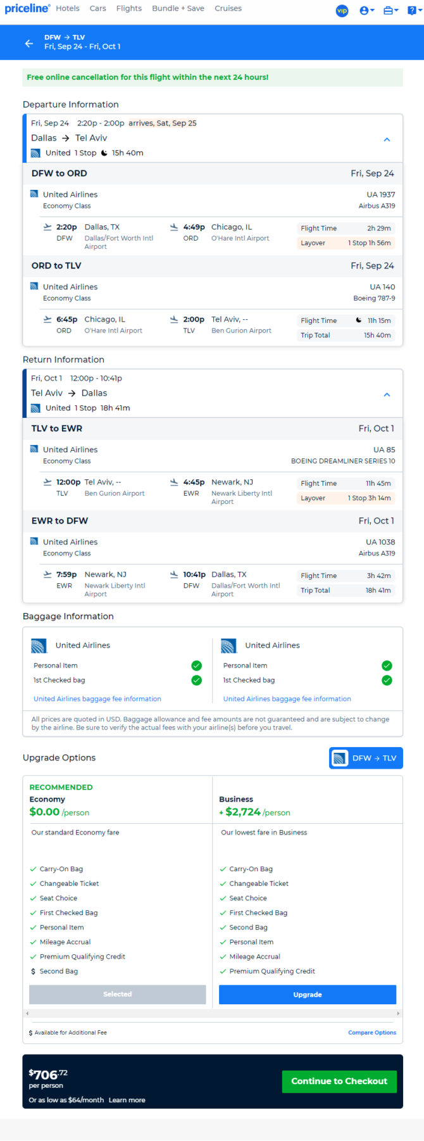The image size is (424, 1141).
Task: Click flight number UA 1937
Action: pyautogui.click(x=381, y=194)
